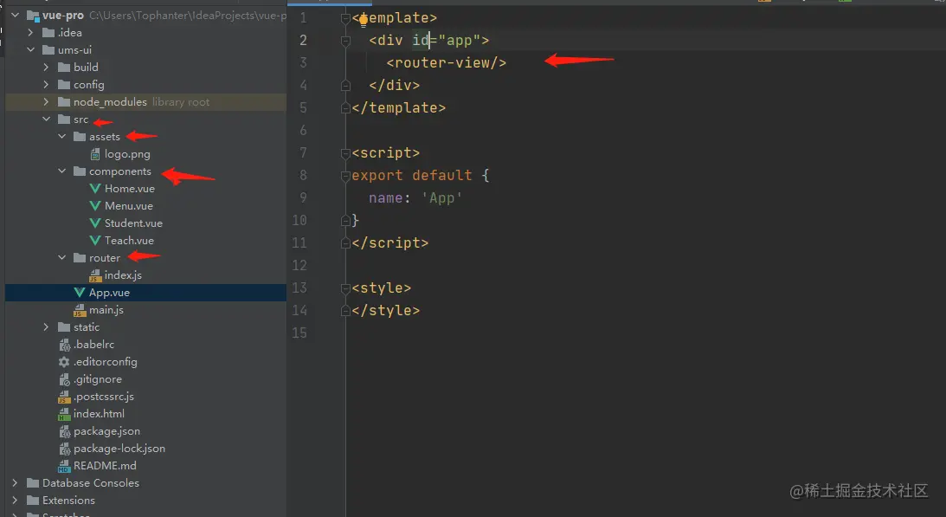946x517 pixels.
Task: Select the ums-ui folder label
Action: [74, 49]
